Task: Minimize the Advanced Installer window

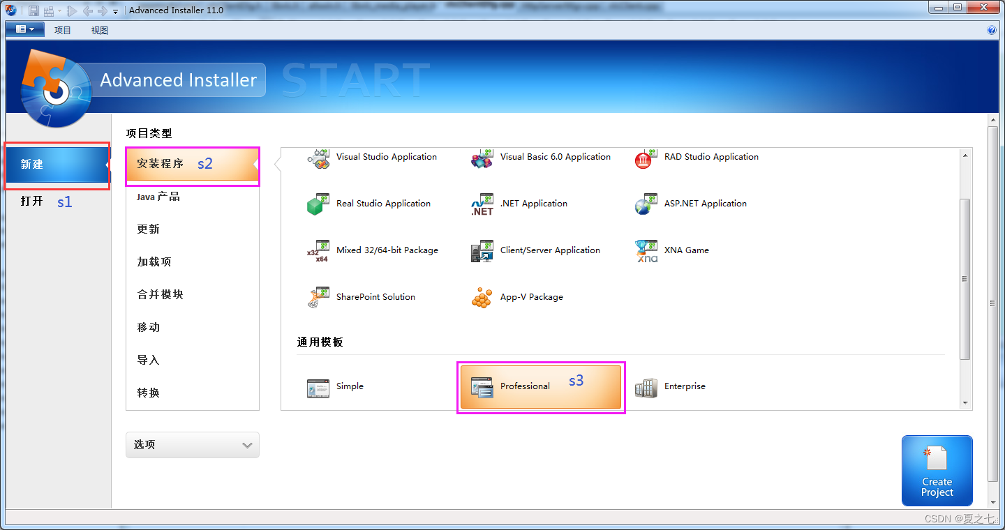Action: click(x=938, y=7)
